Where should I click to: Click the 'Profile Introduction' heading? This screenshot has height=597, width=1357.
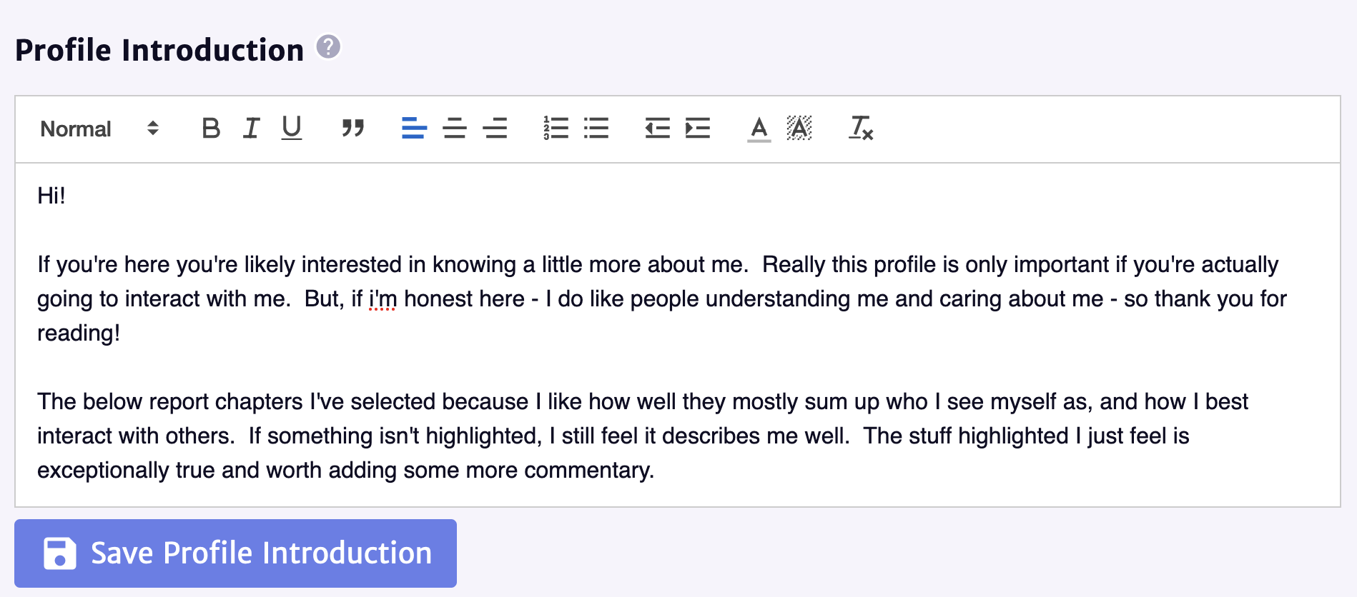pos(159,50)
